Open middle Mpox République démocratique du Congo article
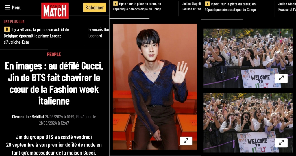 point(137,6)
